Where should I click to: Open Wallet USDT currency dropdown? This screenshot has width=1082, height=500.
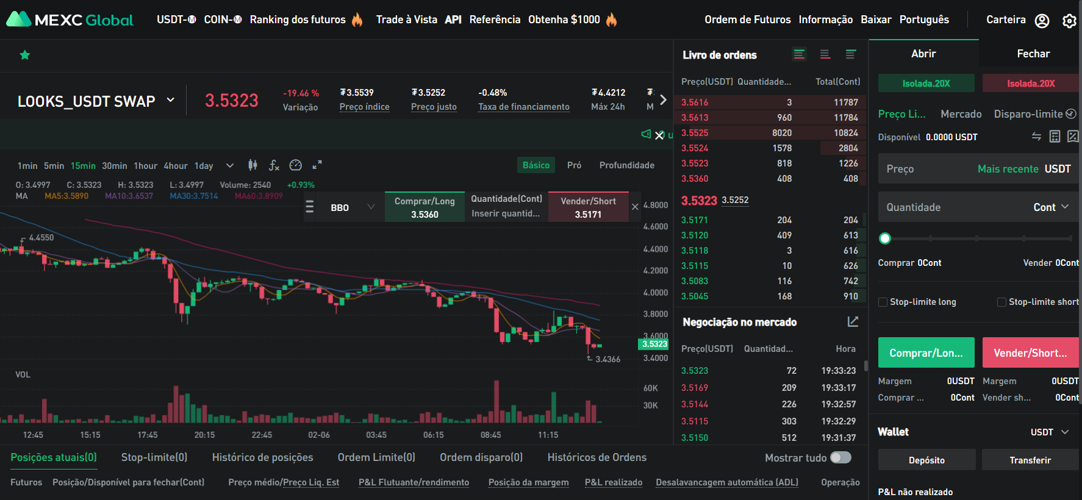(x=1050, y=432)
